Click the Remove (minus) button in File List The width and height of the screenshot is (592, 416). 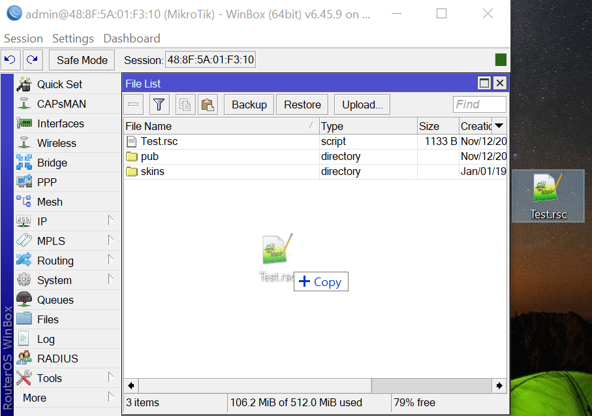(133, 104)
